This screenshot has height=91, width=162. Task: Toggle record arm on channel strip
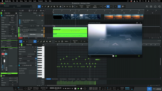point(3,54)
